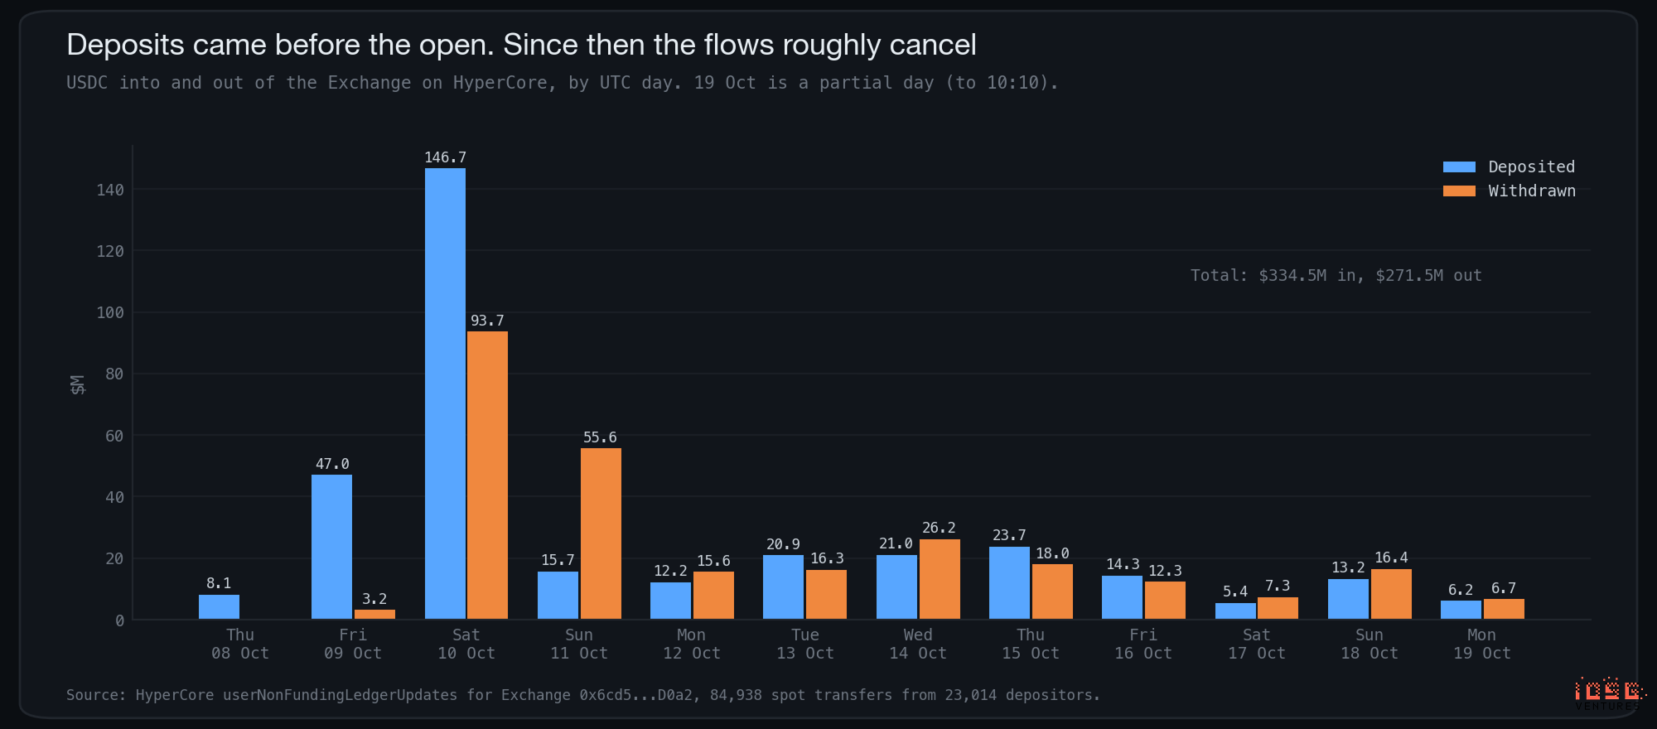Select the 8.1 deposited bar for Thu 08 Oct

click(219, 606)
